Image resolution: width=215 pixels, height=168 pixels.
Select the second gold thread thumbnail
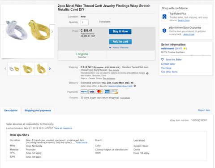coord(41,69)
